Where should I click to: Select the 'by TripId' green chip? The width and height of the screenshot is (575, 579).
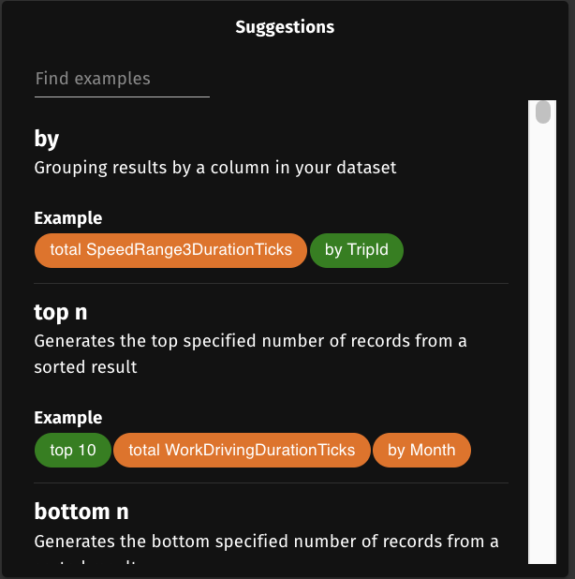coord(356,250)
